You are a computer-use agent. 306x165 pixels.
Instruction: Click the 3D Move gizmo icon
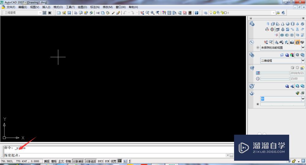tap(267, 29)
